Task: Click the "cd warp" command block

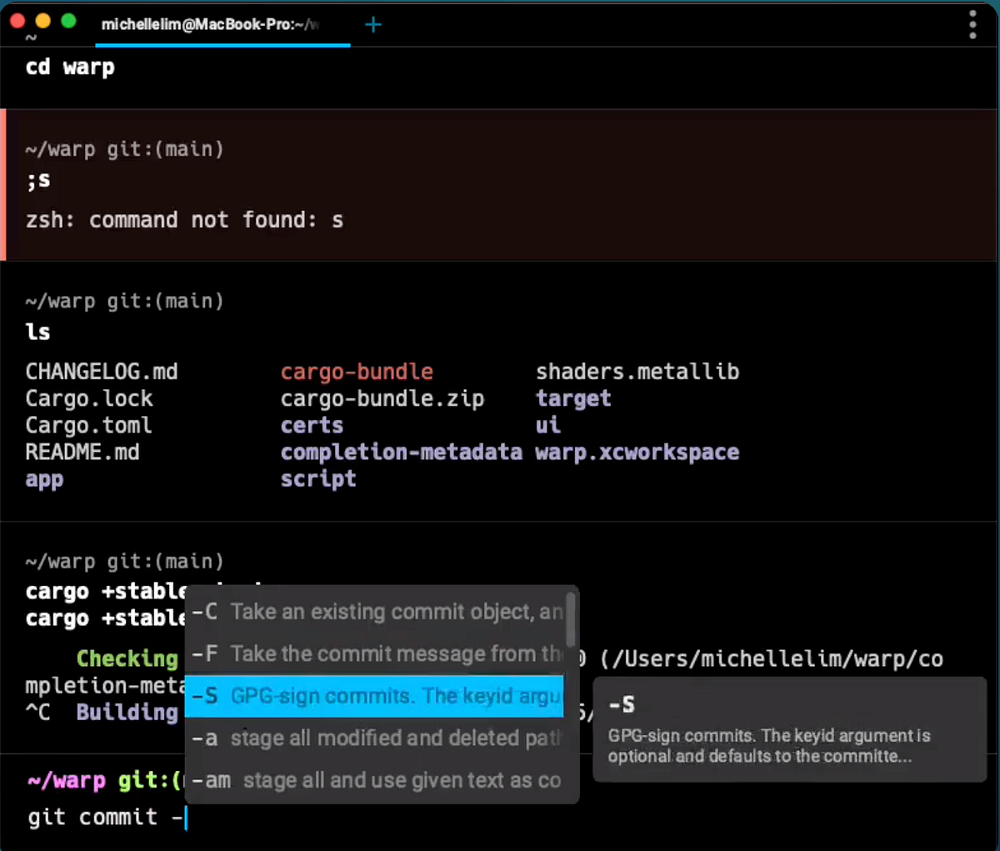Action: [70, 68]
